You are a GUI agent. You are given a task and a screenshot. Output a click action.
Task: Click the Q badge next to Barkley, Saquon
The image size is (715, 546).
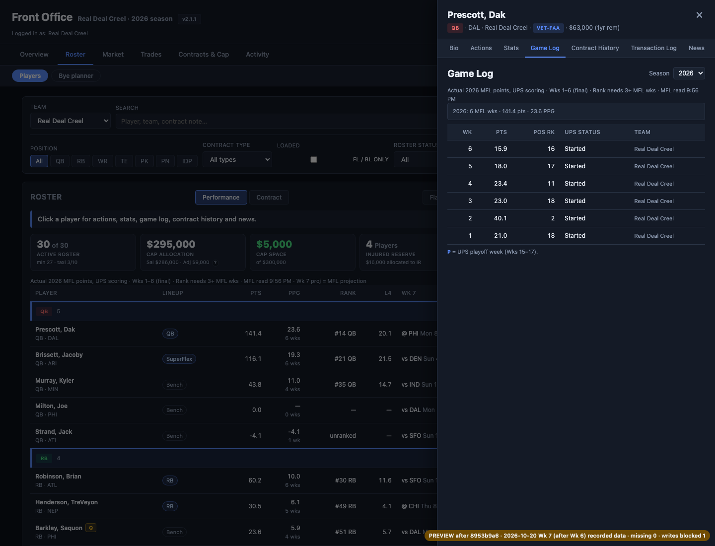point(91,528)
